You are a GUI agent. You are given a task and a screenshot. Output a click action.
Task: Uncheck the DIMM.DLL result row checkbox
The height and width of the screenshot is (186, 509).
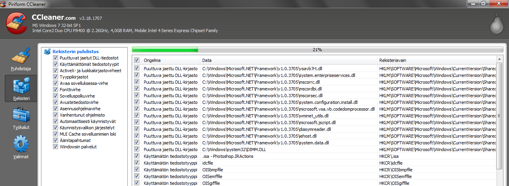(x=137, y=150)
